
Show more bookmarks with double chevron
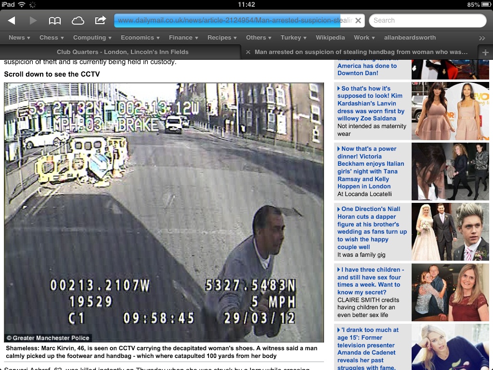(x=482, y=38)
